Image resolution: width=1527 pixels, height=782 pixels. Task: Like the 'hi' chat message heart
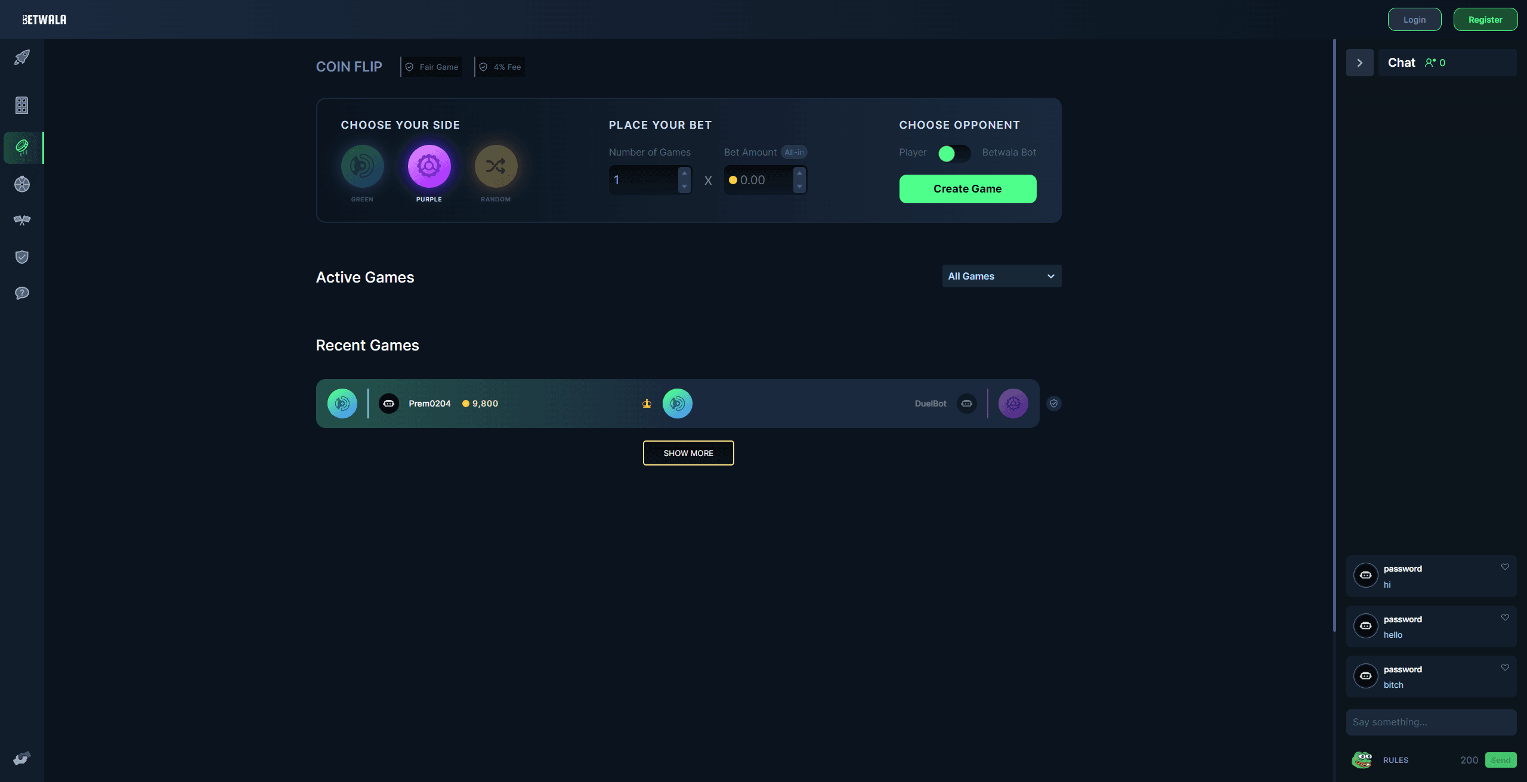coord(1505,567)
